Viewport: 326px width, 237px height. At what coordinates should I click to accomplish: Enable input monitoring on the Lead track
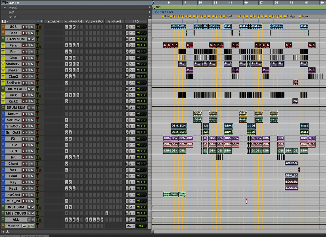tap(26, 176)
